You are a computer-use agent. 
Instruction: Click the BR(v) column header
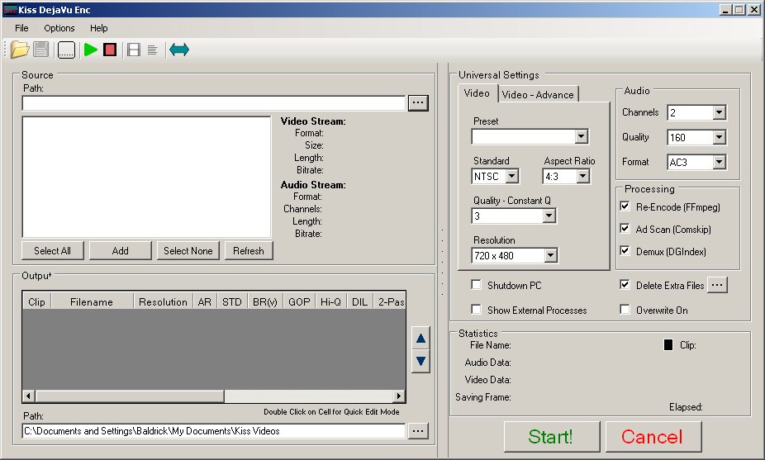265,302
